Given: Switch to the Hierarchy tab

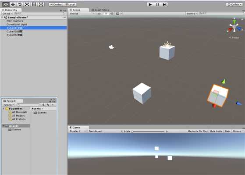Looking at the screenshot, I should point(11,10).
